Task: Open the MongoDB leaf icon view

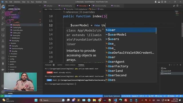Action: tap(3, 64)
